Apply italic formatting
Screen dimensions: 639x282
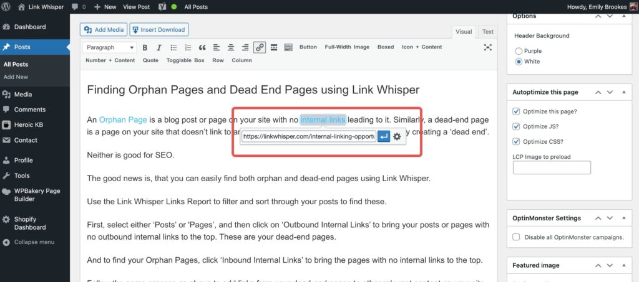159,47
